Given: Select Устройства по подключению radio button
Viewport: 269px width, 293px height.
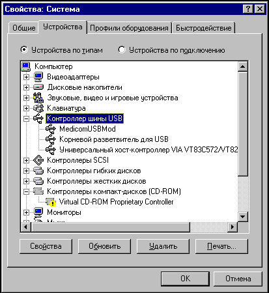Looking at the screenshot, I should (x=122, y=50).
